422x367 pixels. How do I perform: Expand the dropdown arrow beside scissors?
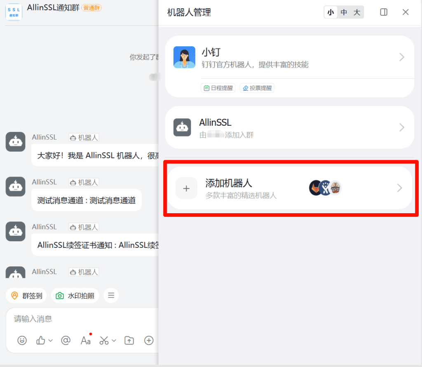[114, 341]
